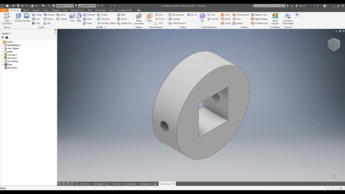
Task: Click Convert to Sheet Metal
Action: [x=287, y=19]
